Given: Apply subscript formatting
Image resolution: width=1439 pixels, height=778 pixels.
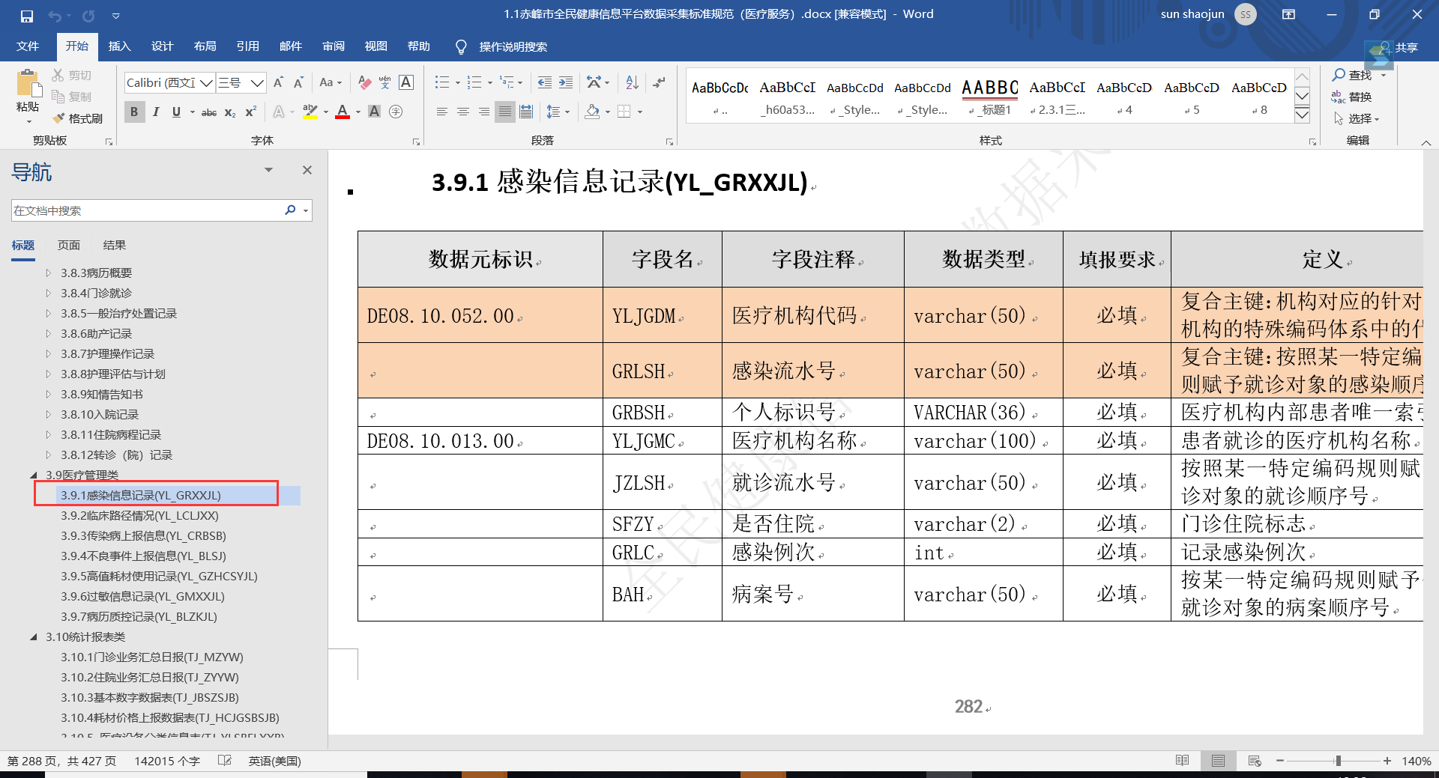Looking at the screenshot, I should click(x=230, y=112).
